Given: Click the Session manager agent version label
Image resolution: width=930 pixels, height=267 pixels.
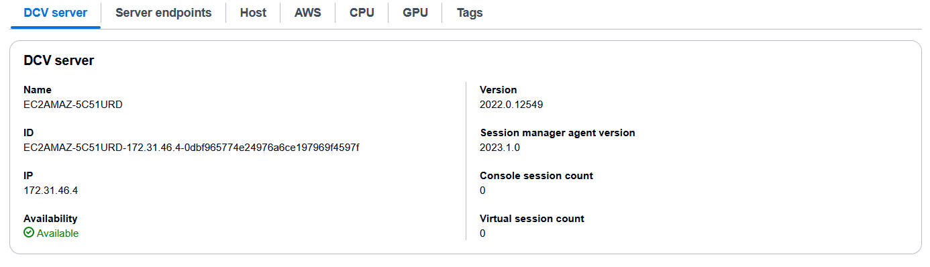Looking at the screenshot, I should (558, 133).
